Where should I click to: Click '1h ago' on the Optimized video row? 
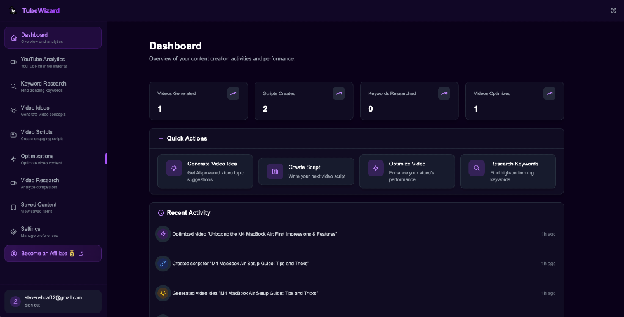[548, 234]
